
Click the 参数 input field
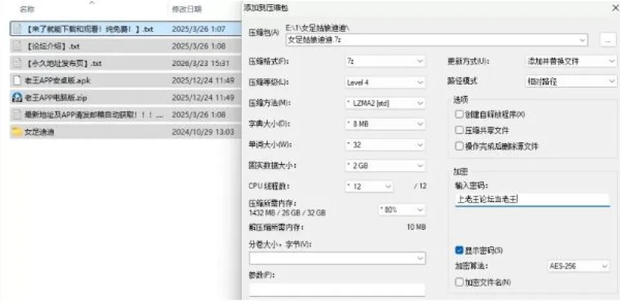click(337, 289)
